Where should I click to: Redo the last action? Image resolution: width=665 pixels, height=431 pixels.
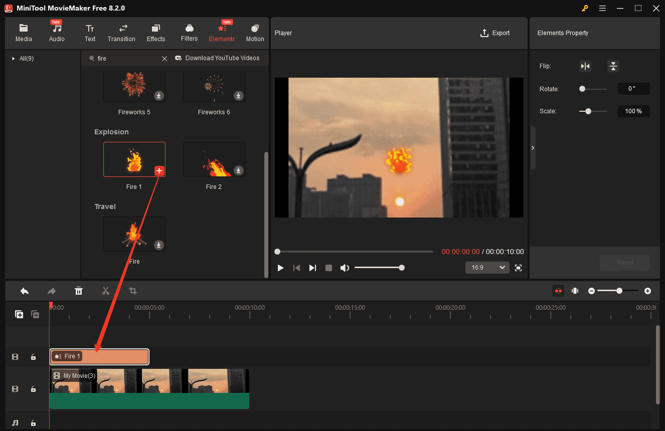pyautogui.click(x=52, y=291)
